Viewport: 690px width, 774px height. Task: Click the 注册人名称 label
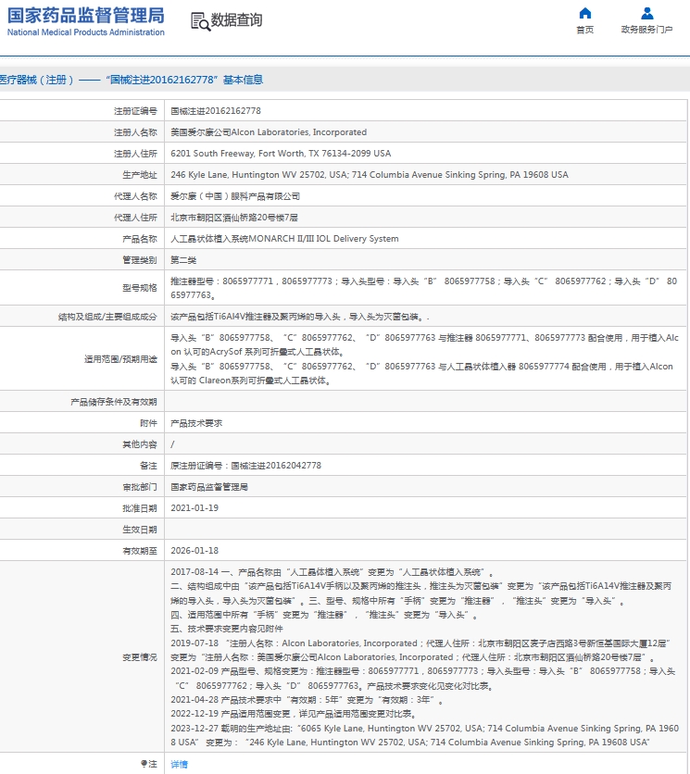[135, 132]
